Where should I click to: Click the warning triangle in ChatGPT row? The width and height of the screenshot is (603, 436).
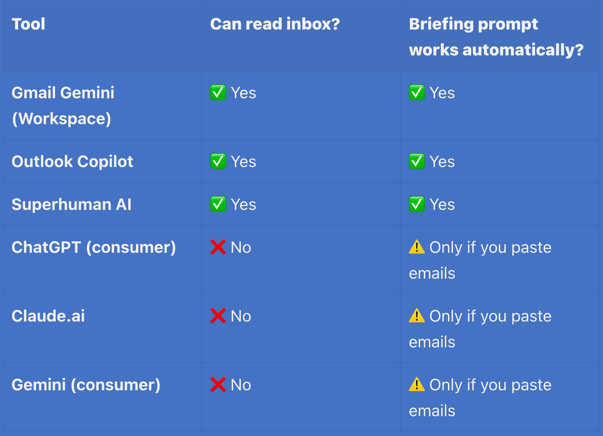coord(417,247)
